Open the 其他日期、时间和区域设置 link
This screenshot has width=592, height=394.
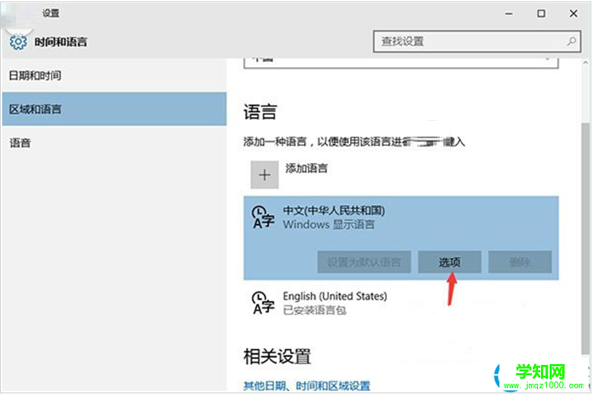click(x=306, y=386)
